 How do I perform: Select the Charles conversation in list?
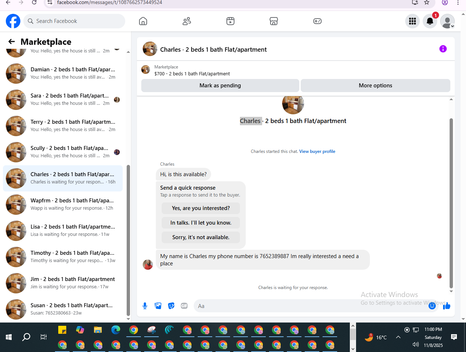(63, 178)
